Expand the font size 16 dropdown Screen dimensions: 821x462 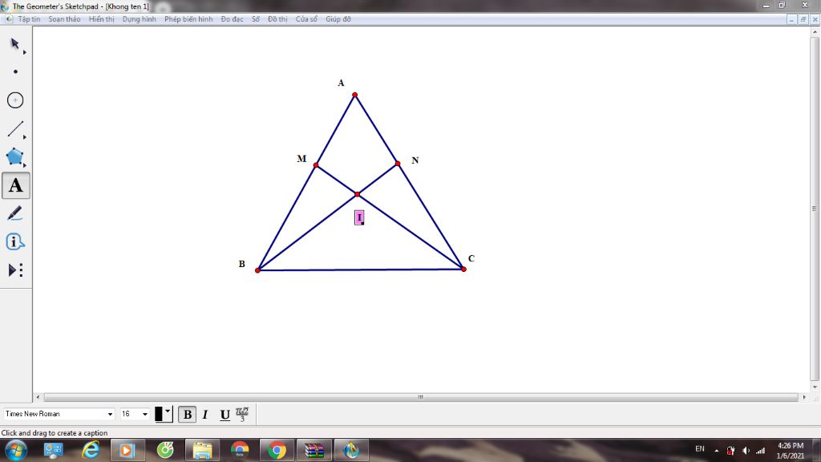pyautogui.click(x=145, y=415)
